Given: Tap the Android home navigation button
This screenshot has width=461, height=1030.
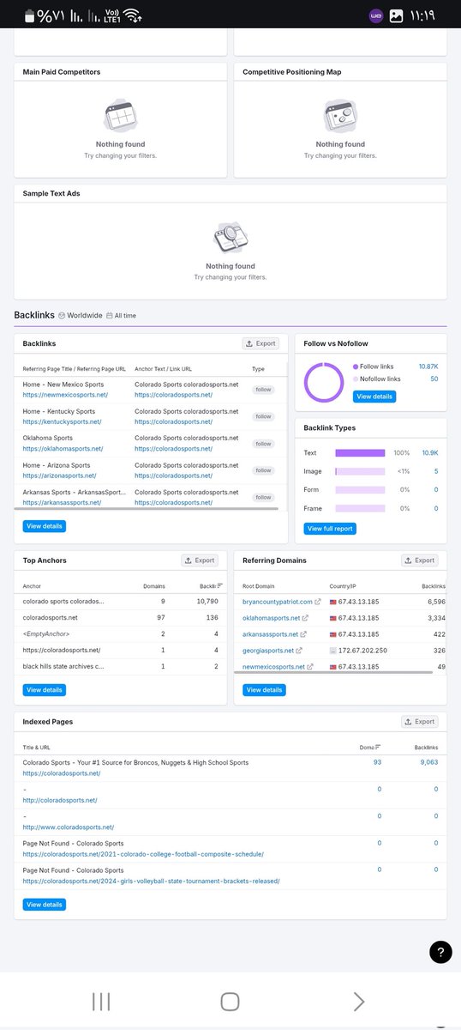Looking at the screenshot, I should click(230, 1002).
